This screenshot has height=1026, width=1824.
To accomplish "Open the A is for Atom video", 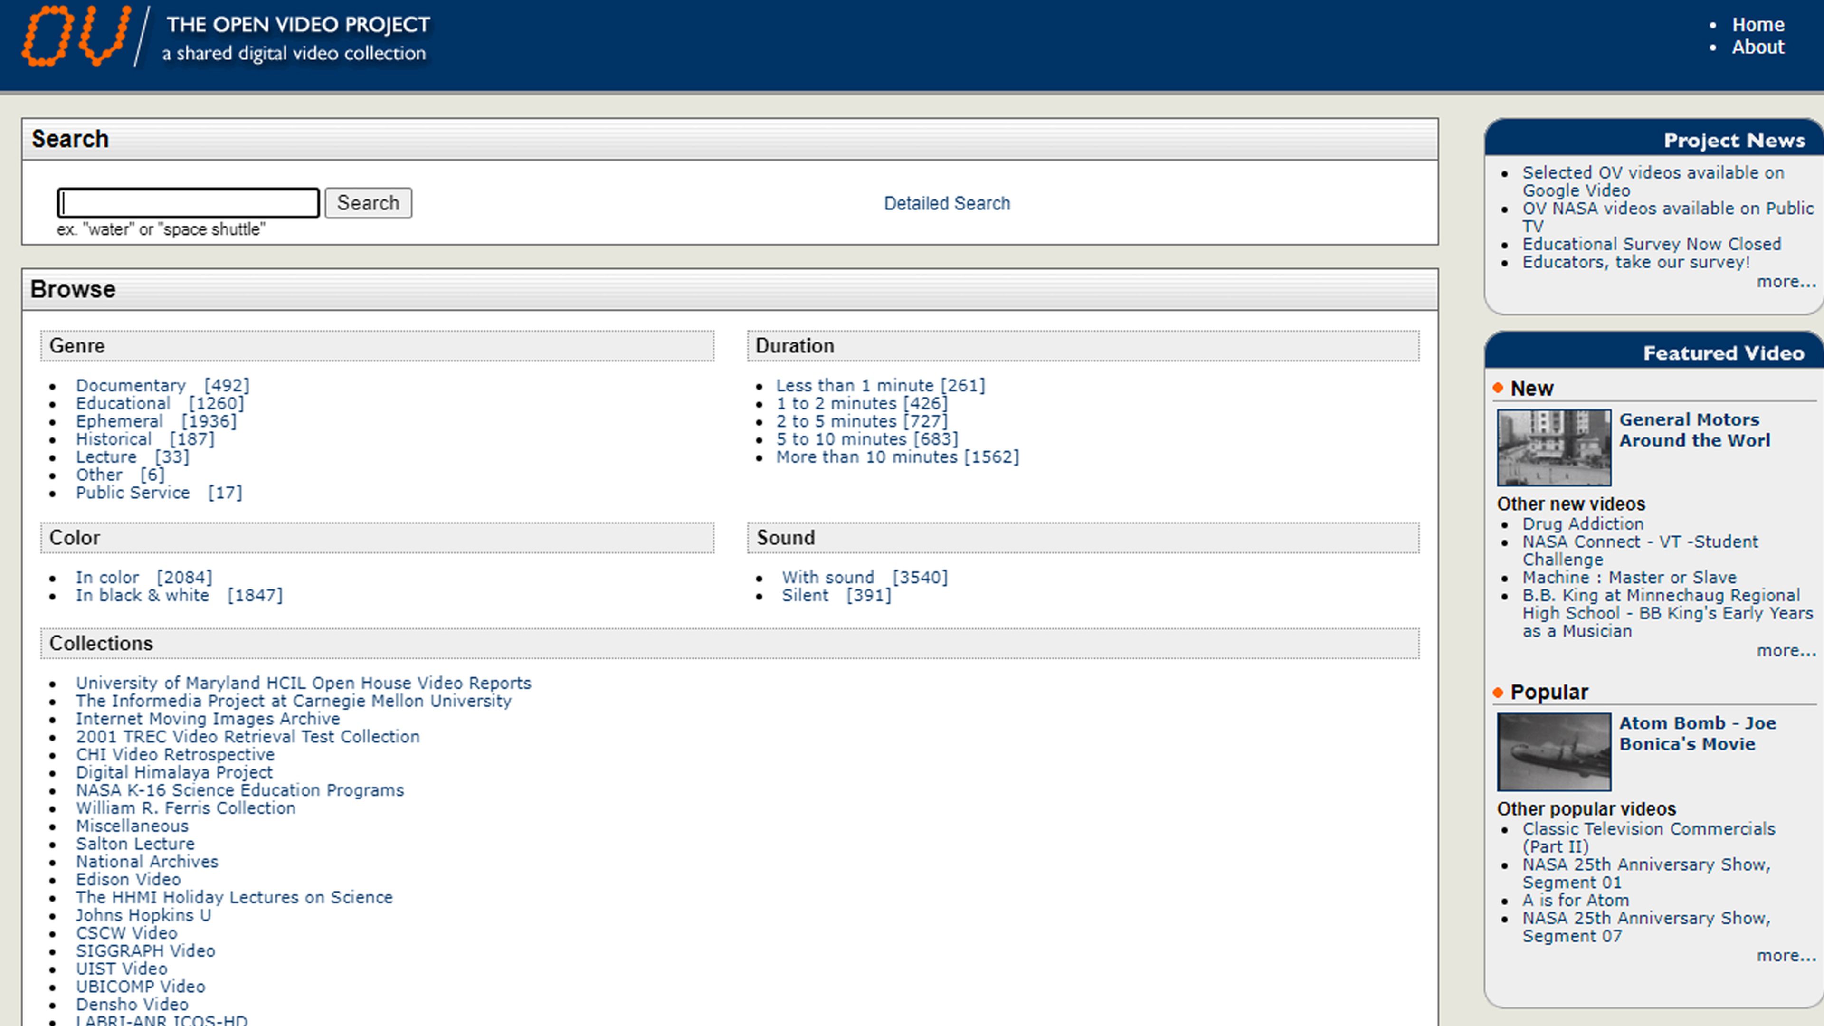I will pyautogui.click(x=1576, y=901).
